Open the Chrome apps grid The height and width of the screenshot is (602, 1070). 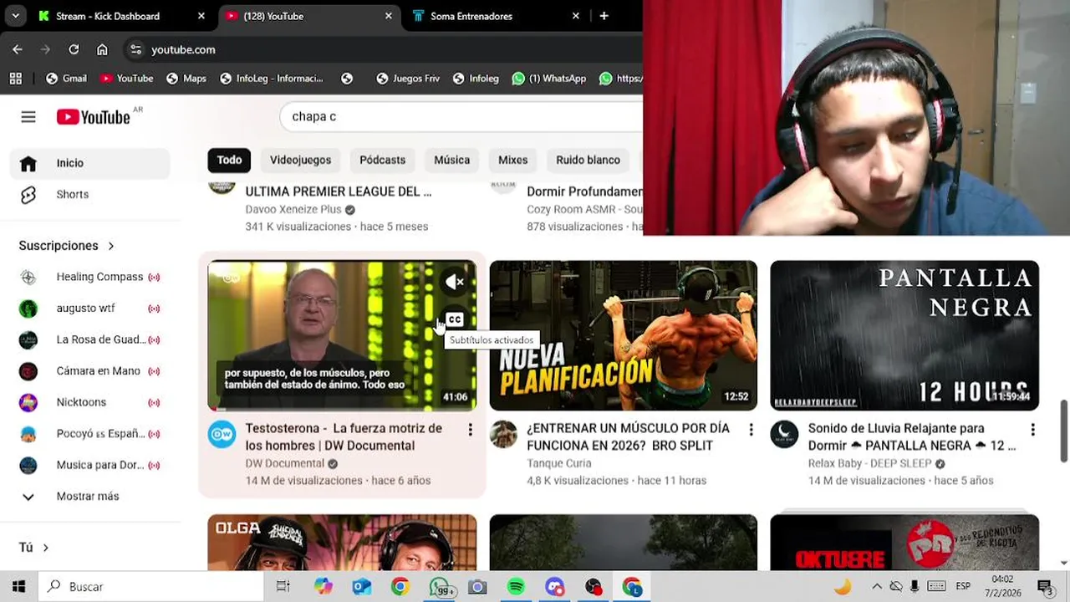(15, 79)
